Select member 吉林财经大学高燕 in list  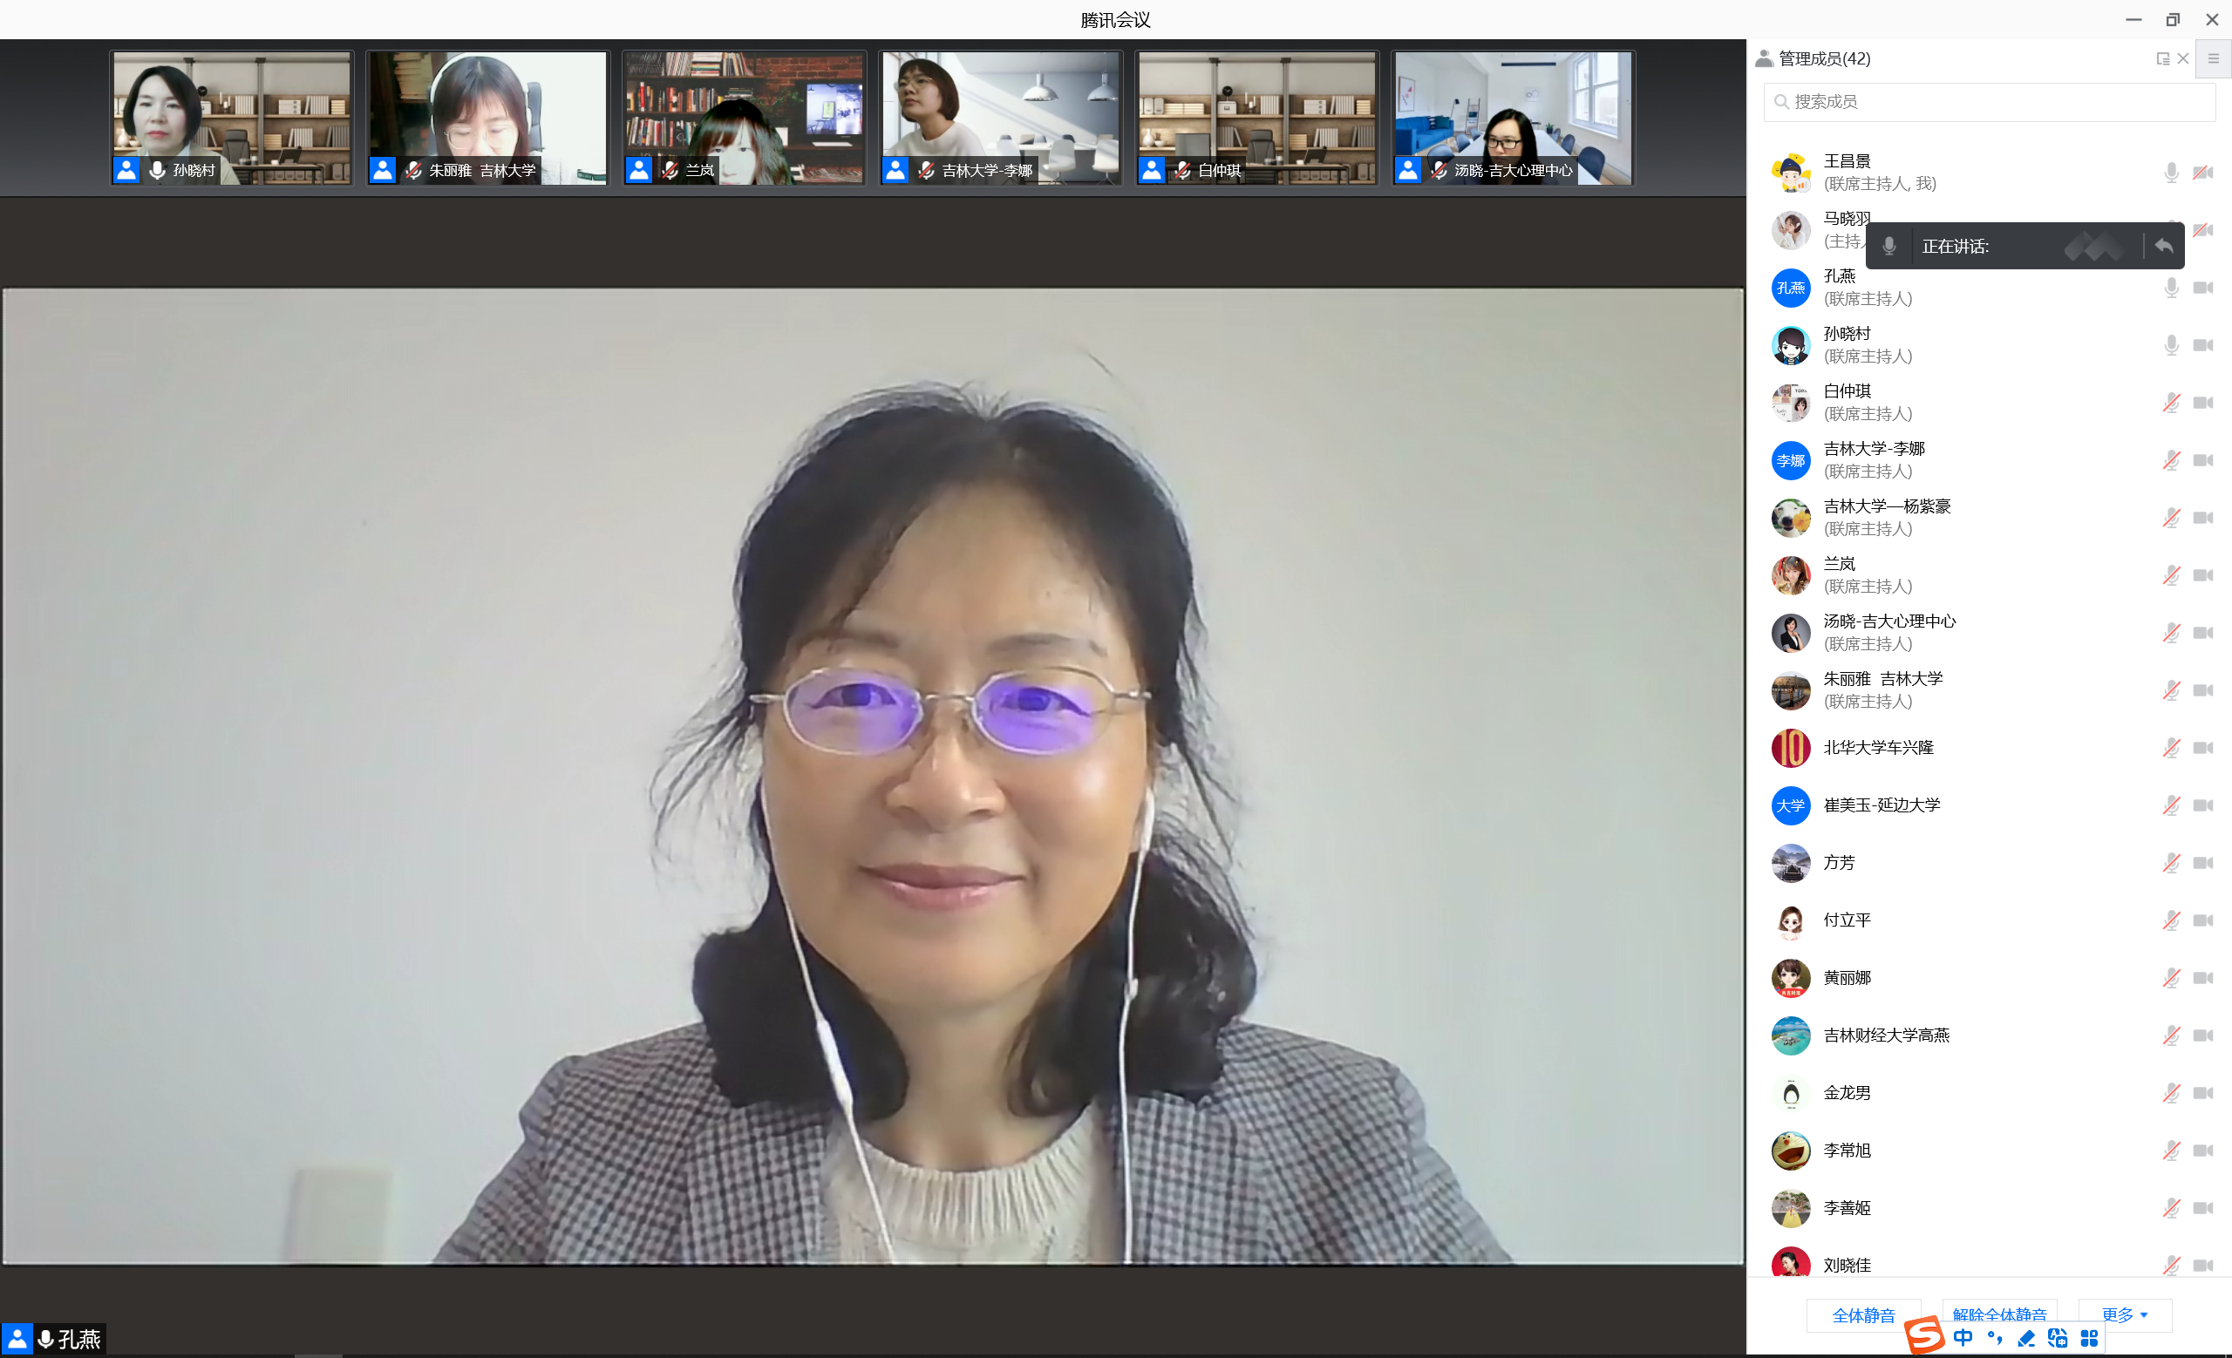(1886, 1035)
